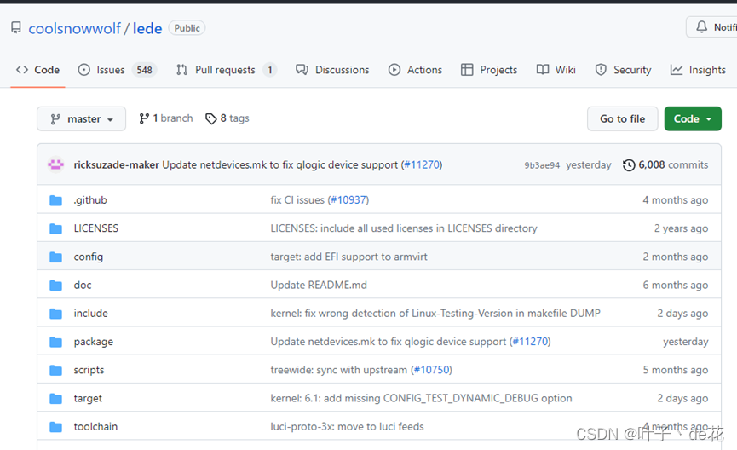
Task: Open commit hash 9b3ae94
Action: 542,165
